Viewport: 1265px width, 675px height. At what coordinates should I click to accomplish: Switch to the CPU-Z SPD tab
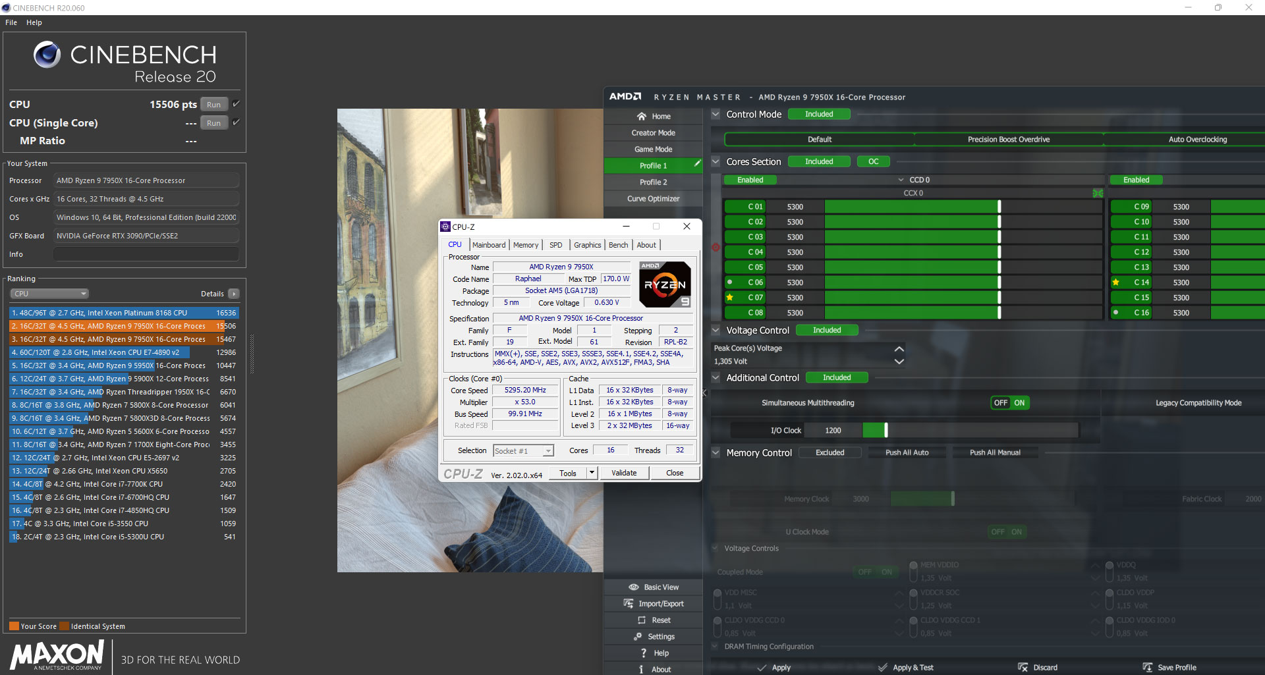click(x=556, y=245)
